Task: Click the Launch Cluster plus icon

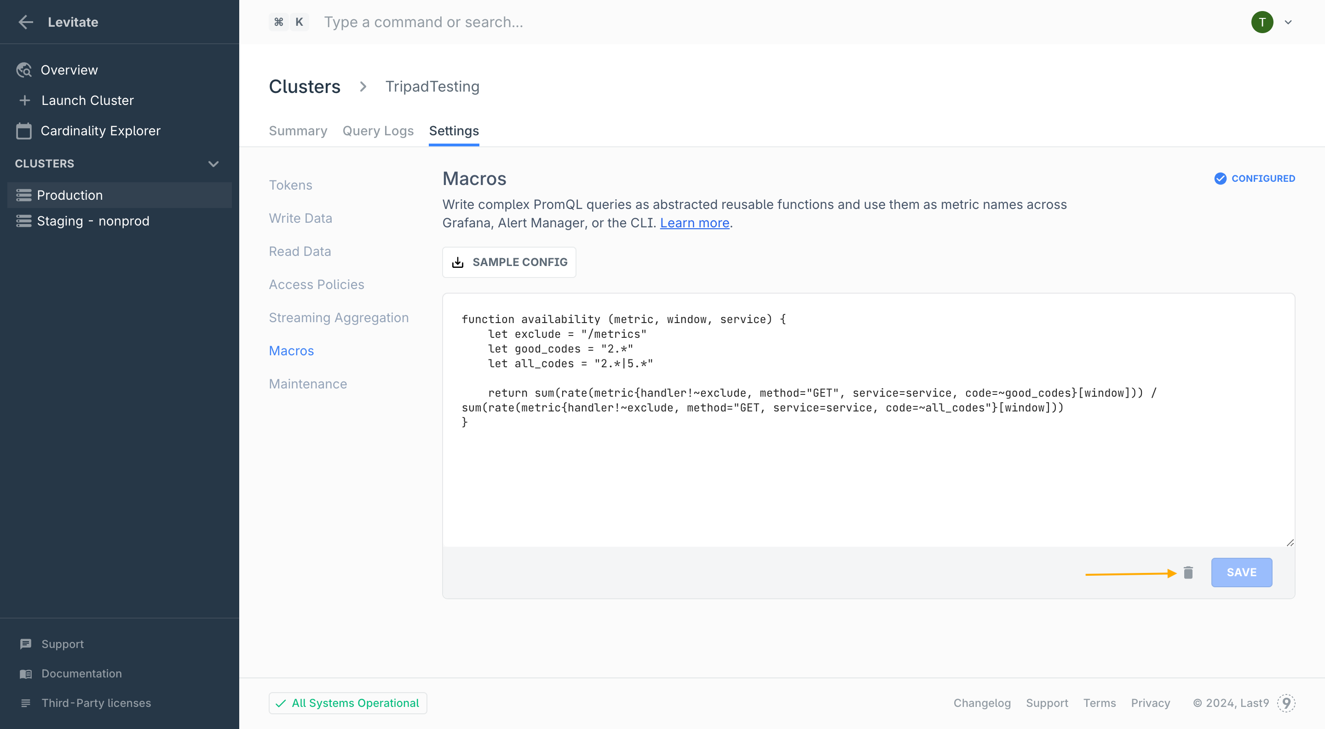Action: 24,100
